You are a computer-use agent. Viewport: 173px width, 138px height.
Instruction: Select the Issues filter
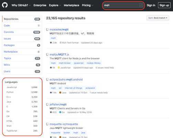(x=22, y=39)
